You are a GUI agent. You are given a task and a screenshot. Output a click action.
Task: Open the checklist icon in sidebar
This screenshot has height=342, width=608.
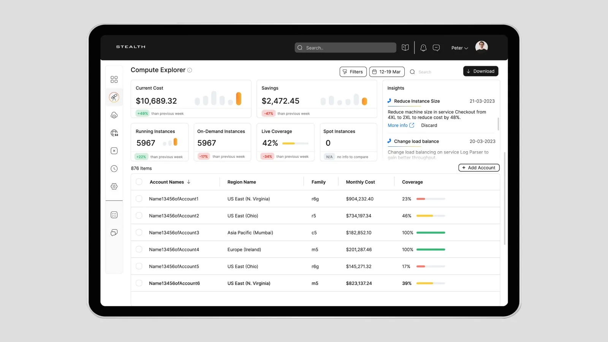pyautogui.click(x=114, y=215)
